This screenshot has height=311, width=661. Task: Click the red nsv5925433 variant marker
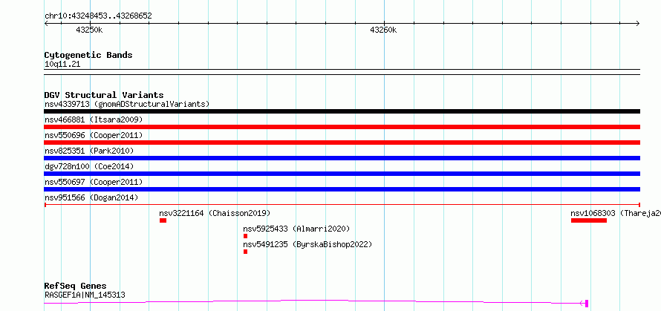pos(245,236)
